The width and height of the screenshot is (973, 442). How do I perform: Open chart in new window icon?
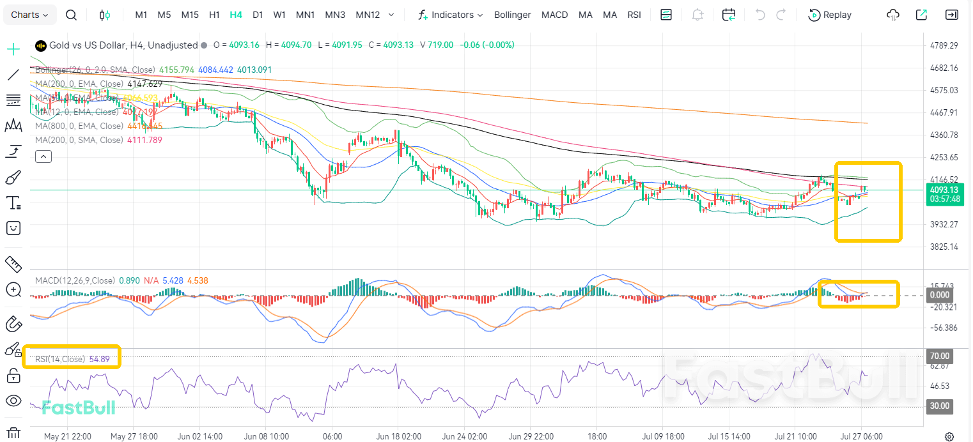point(921,15)
